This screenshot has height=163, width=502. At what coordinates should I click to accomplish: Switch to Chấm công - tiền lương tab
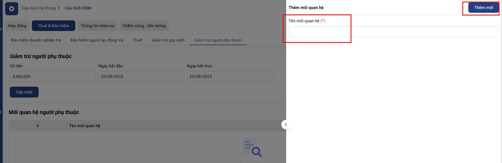(x=144, y=26)
